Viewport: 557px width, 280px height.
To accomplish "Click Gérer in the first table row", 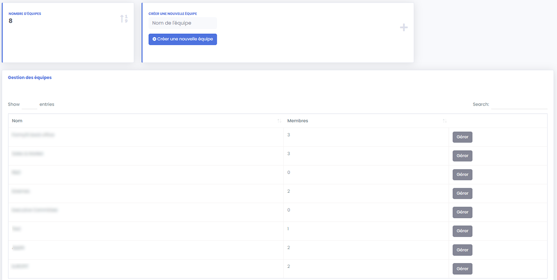I will pos(462,137).
